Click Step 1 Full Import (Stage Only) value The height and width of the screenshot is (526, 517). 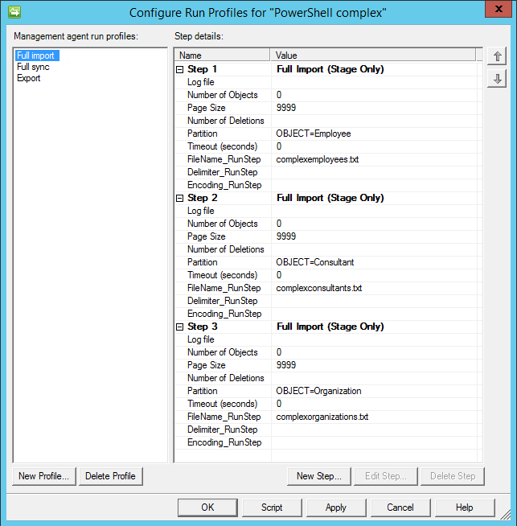point(330,69)
